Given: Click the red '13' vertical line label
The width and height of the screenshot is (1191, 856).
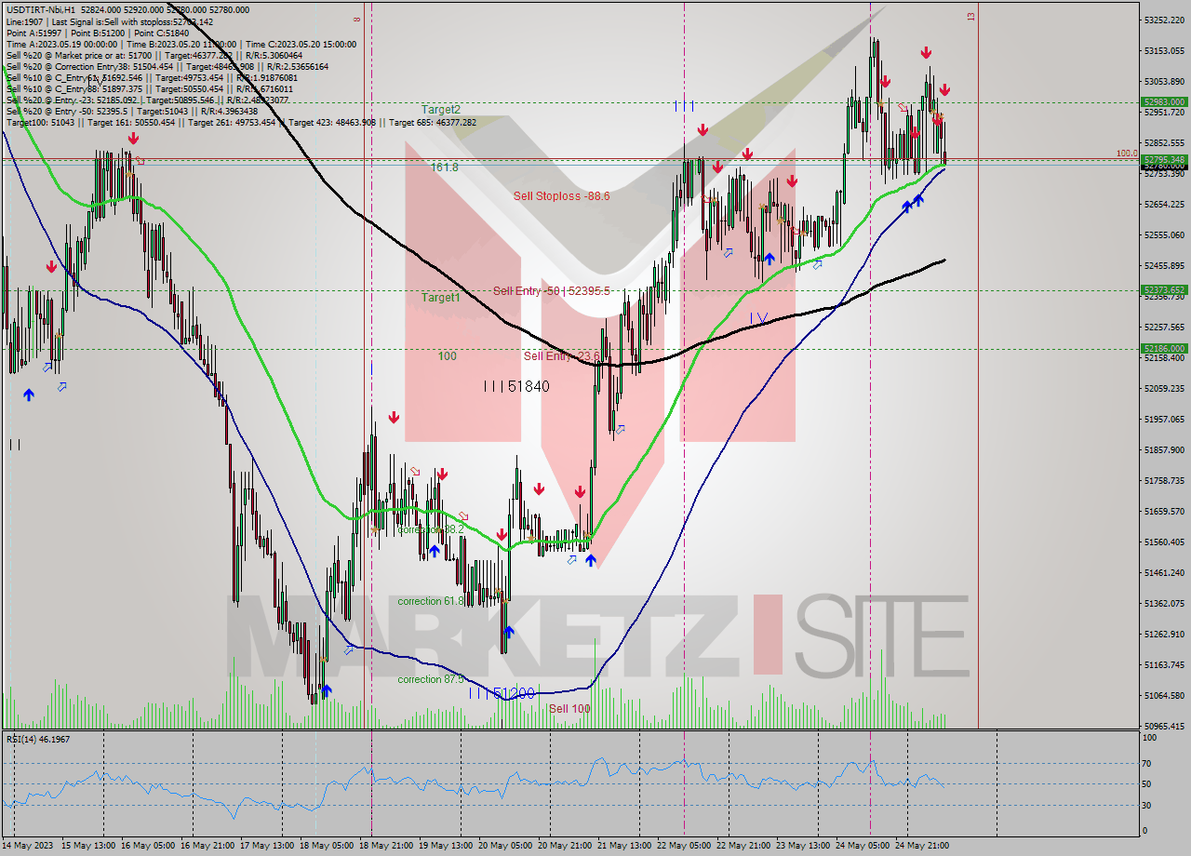Looking at the screenshot, I should [970, 17].
